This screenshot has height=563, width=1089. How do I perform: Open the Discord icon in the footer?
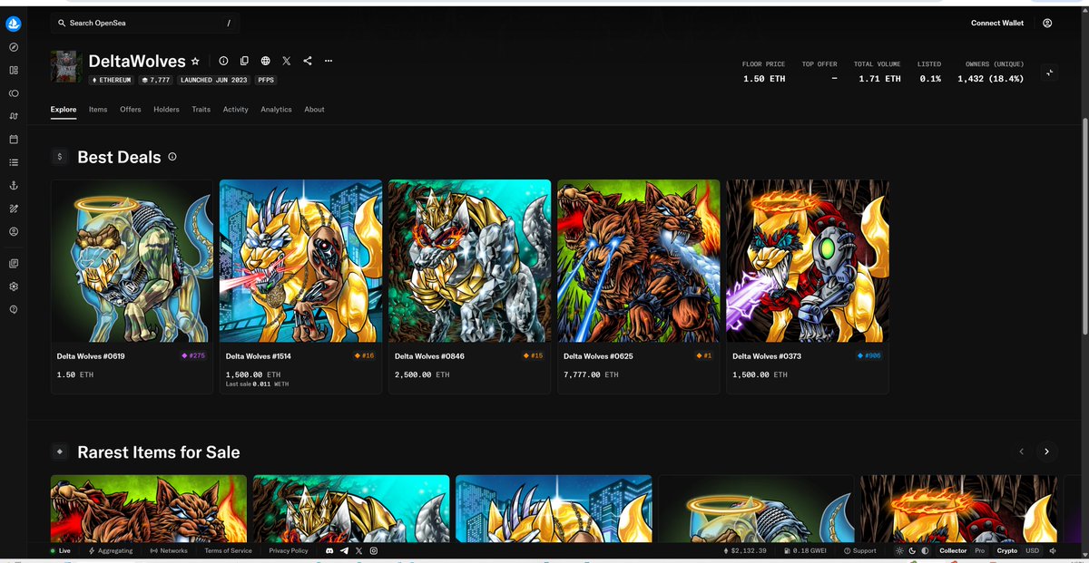click(329, 551)
